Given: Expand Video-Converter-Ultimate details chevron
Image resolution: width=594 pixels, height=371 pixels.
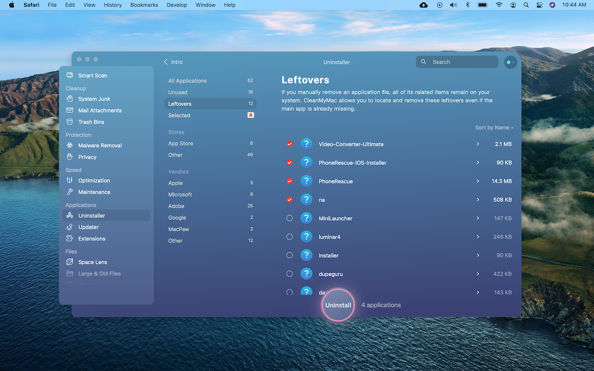Looking at the screenshot, I should 478,144.
